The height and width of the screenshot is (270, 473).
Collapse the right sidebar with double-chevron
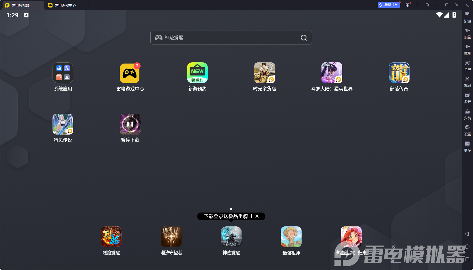(467, 5)
